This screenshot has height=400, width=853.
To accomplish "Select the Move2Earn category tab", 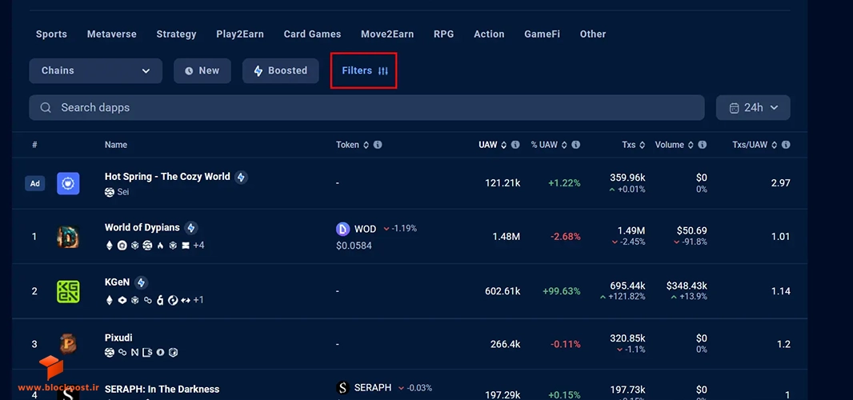I will [x=387, y=34].
